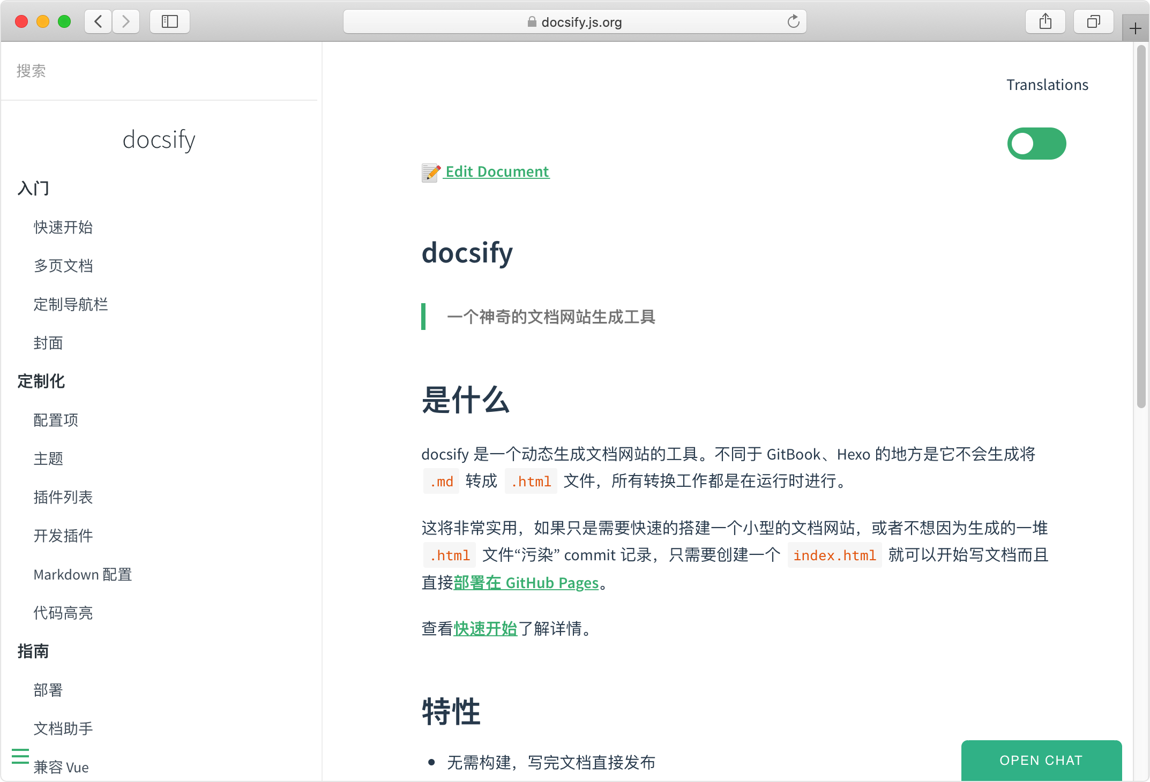The image size is (1150, 782).
Task: Select 多页文档 in the sidebar
Action: [x=63, y=266]
